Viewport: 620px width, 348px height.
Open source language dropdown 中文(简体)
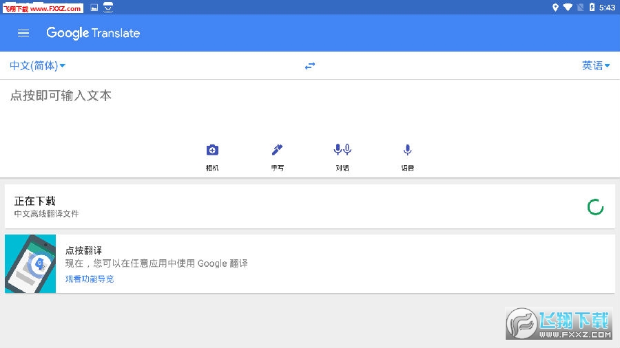[x=38, y=65]
